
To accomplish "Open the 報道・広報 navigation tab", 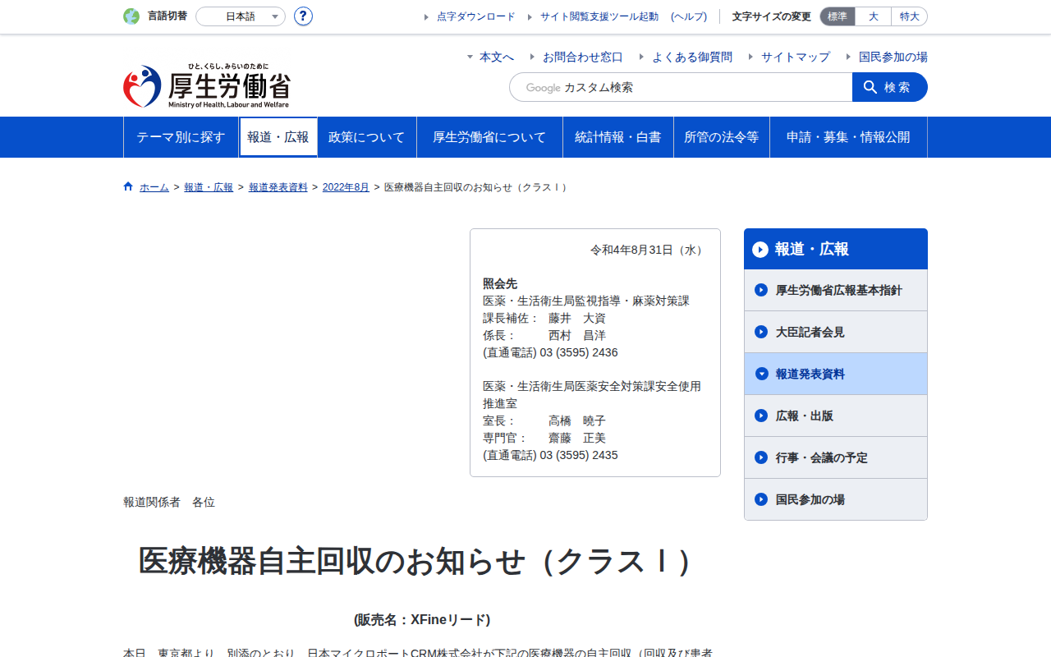I will (x=278, y=137).
